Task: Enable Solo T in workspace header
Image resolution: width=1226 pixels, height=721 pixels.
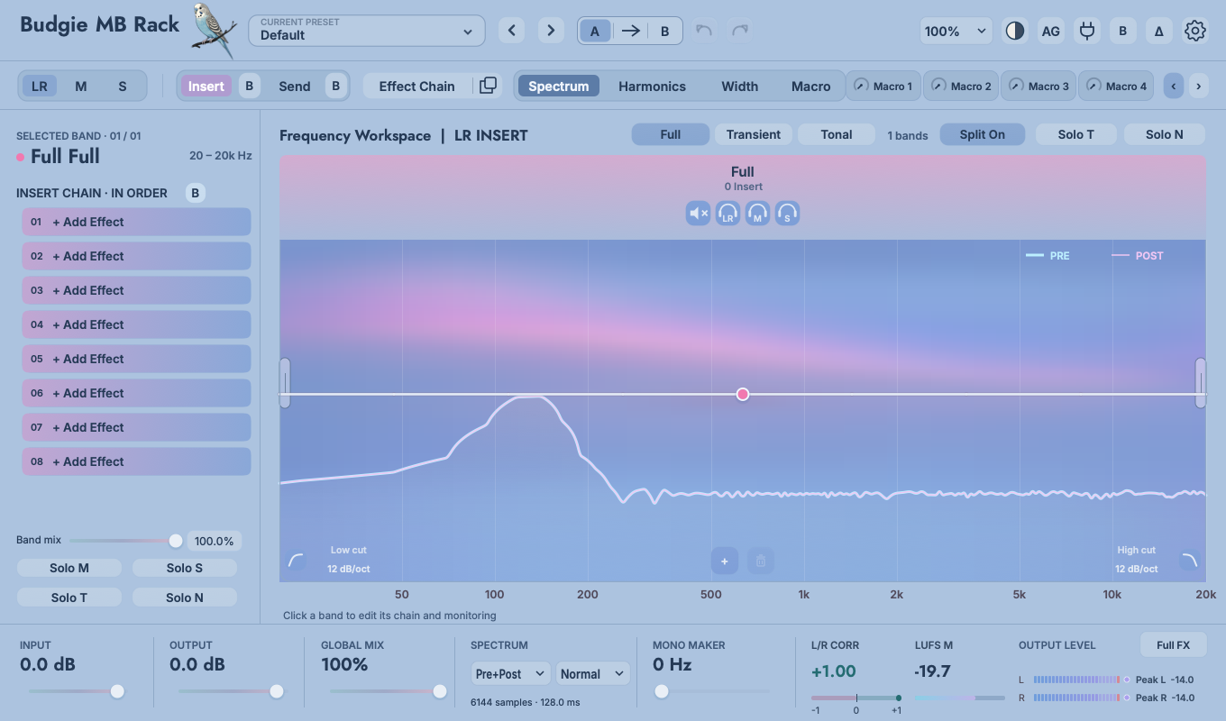Action: [x=1076, y=134]
